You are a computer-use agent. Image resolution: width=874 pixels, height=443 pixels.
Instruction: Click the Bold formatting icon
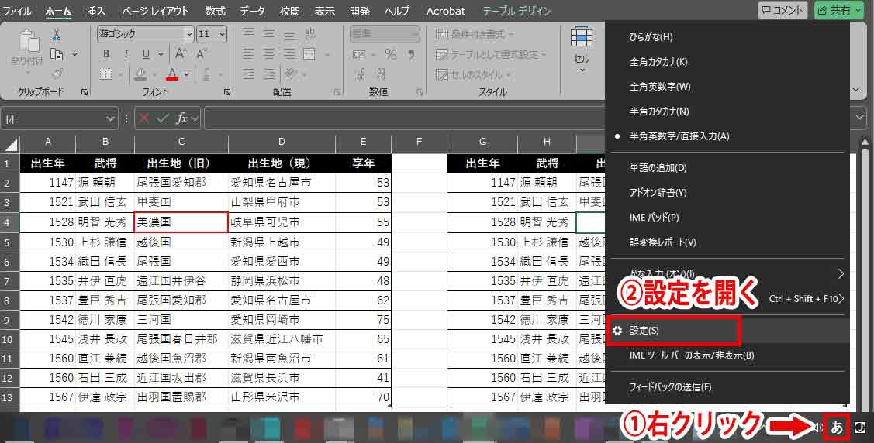tap(106, 54)
